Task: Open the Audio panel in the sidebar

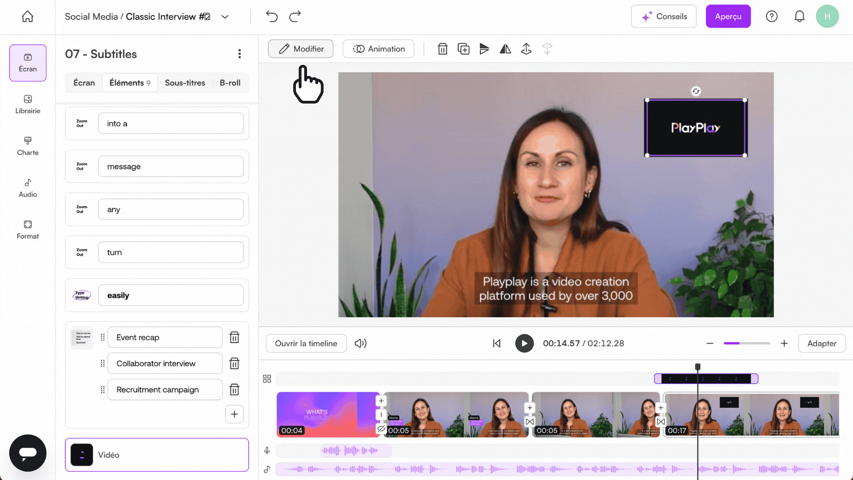Action: coord(28,188)
